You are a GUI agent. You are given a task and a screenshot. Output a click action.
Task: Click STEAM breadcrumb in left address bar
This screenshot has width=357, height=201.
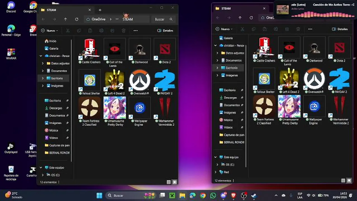128,19
